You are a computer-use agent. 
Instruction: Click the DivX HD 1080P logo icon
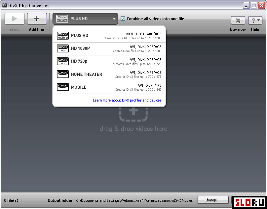click(63, 48)
